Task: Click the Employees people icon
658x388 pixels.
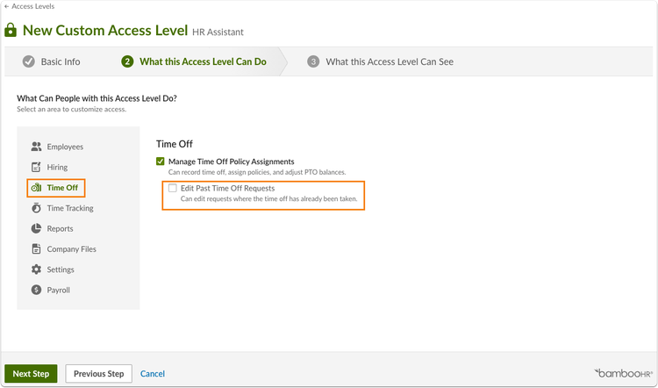Action: click(37, 147)
